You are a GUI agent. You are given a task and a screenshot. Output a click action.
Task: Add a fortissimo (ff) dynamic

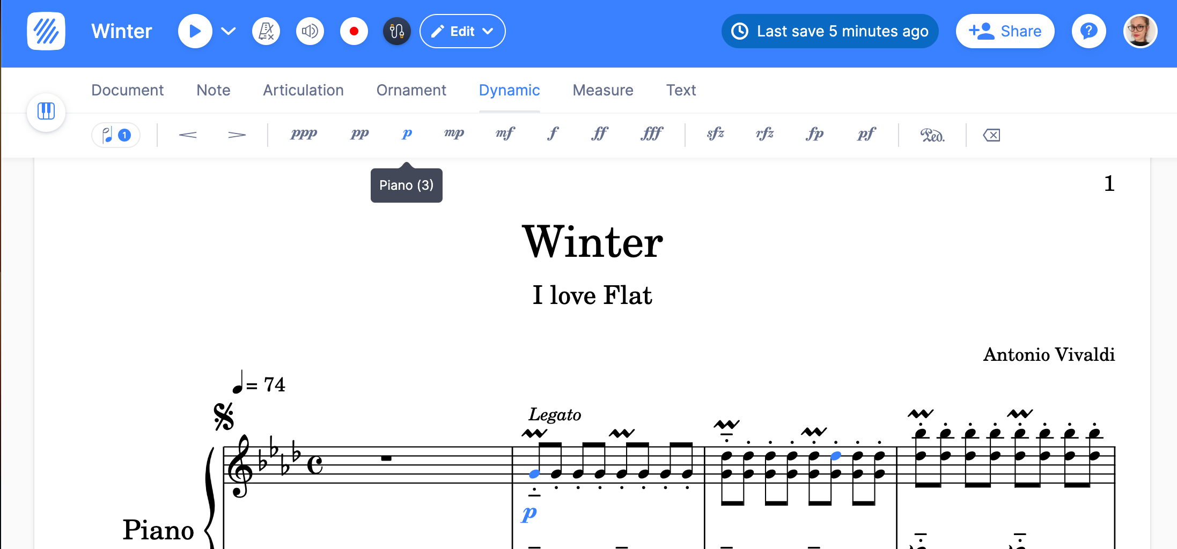coord(599,134)
